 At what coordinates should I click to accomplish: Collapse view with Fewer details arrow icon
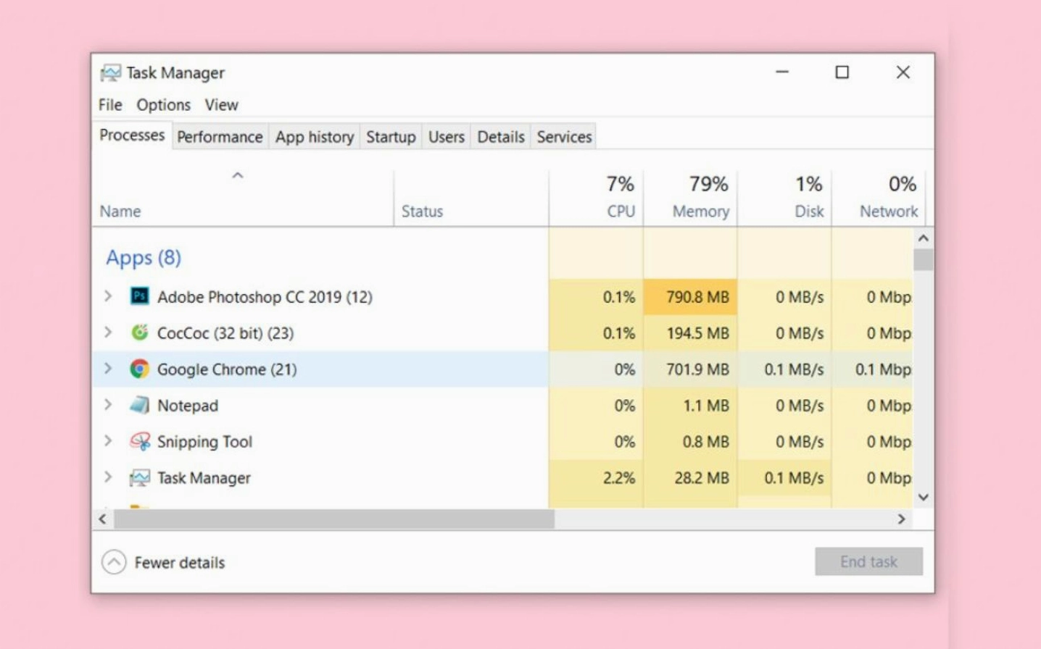[114, 562]
